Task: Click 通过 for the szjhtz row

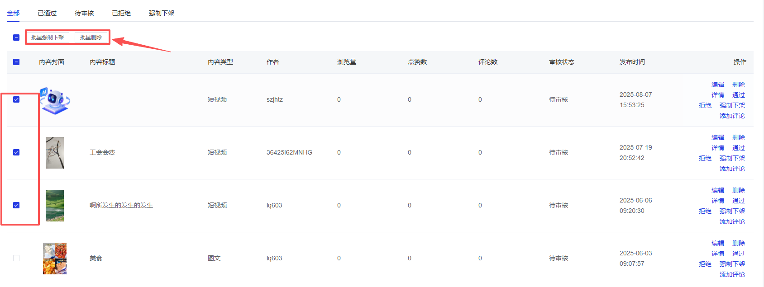Action: (739, 95)
